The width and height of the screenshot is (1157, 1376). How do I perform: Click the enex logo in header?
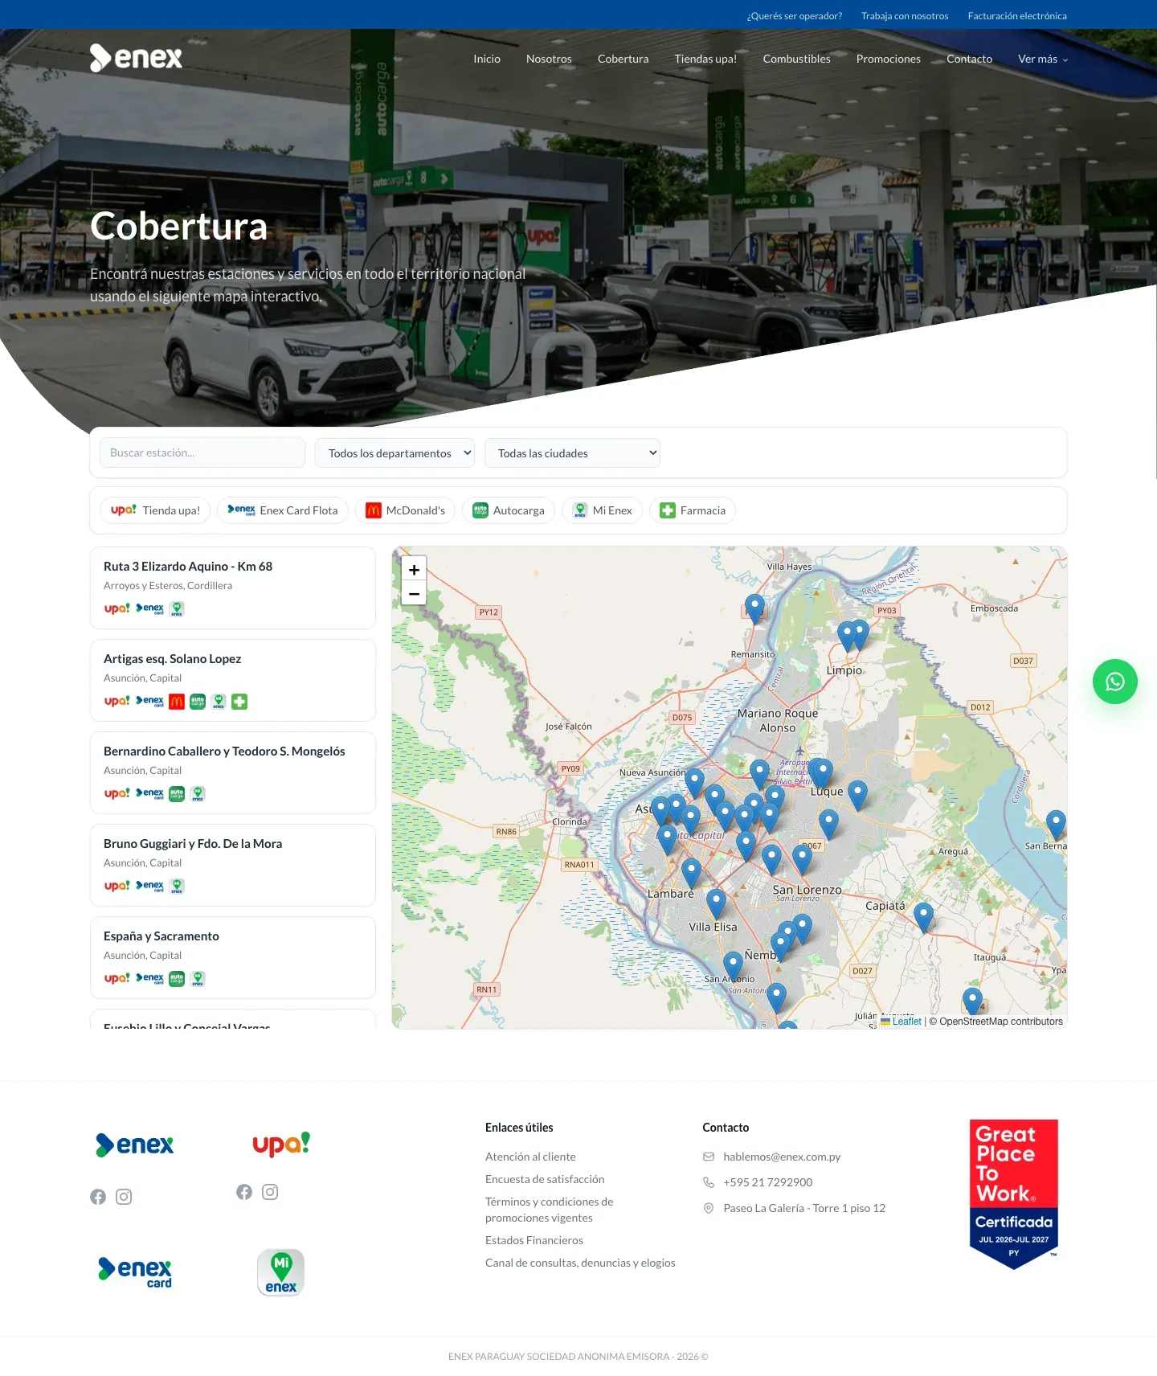[x=136, y=58]
